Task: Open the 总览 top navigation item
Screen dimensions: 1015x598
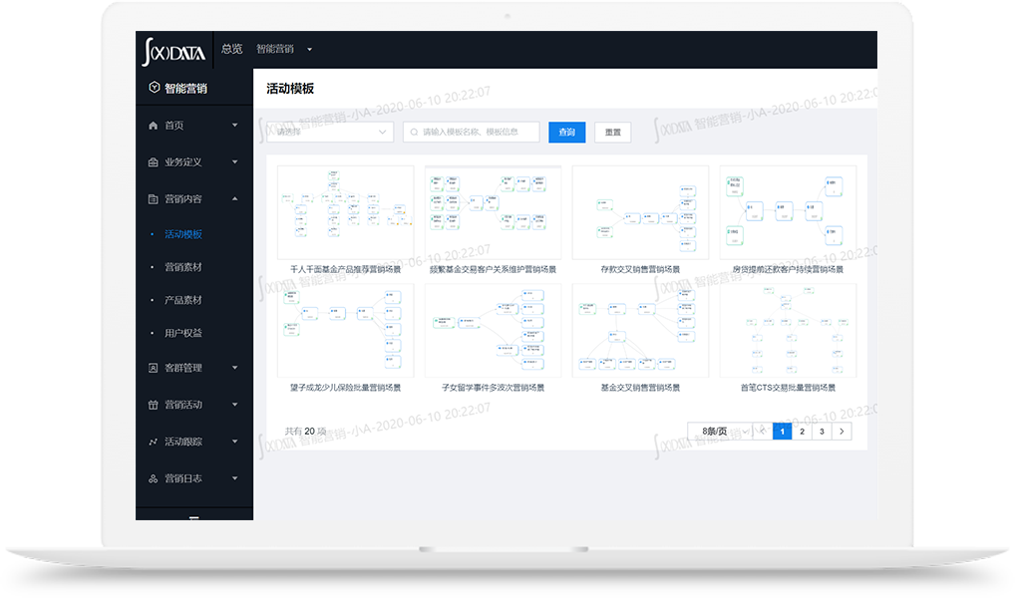Action: point(231,49)
